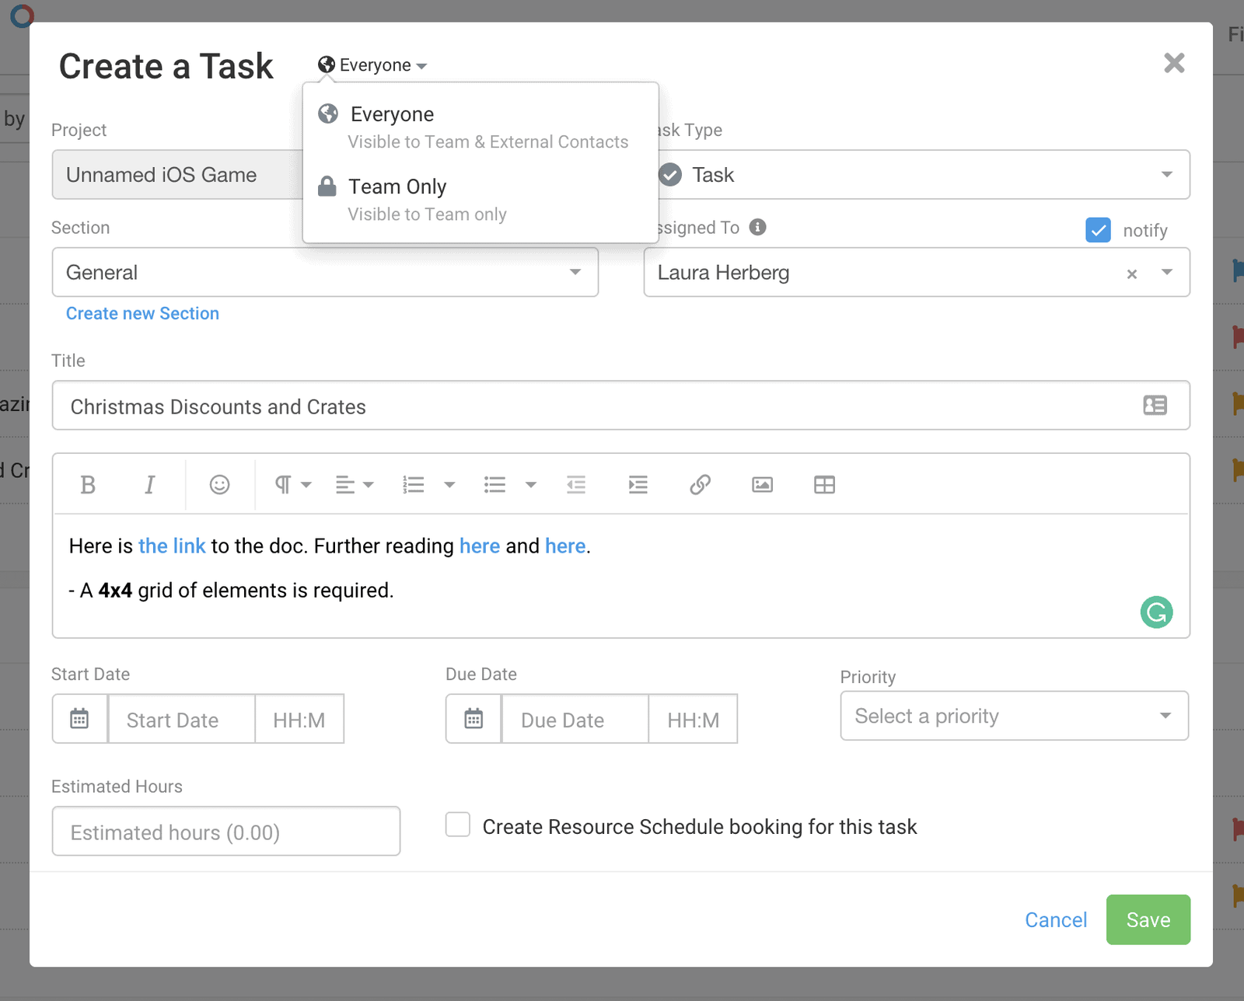Check the Create Resource Schedule booking box
Viewport: 1244px width, 1001px height.
click(x=458, y=825)
